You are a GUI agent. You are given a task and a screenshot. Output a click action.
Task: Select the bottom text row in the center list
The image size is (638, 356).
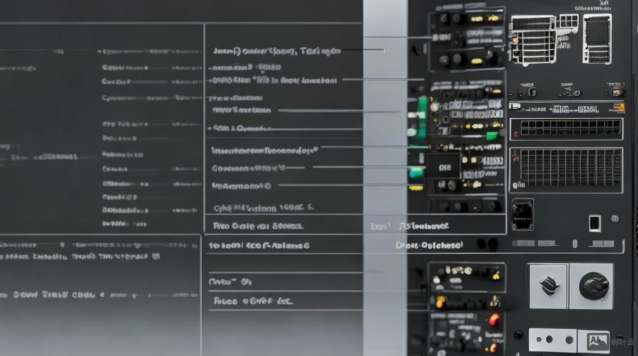click(253, 301)
